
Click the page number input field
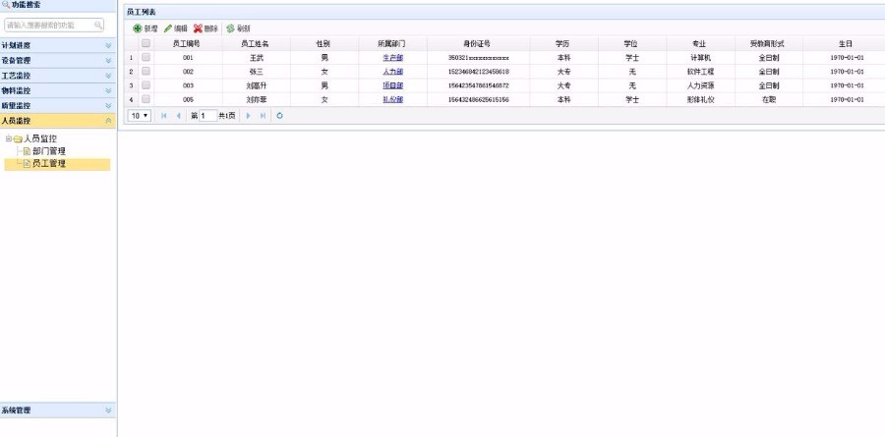(208, 116)
